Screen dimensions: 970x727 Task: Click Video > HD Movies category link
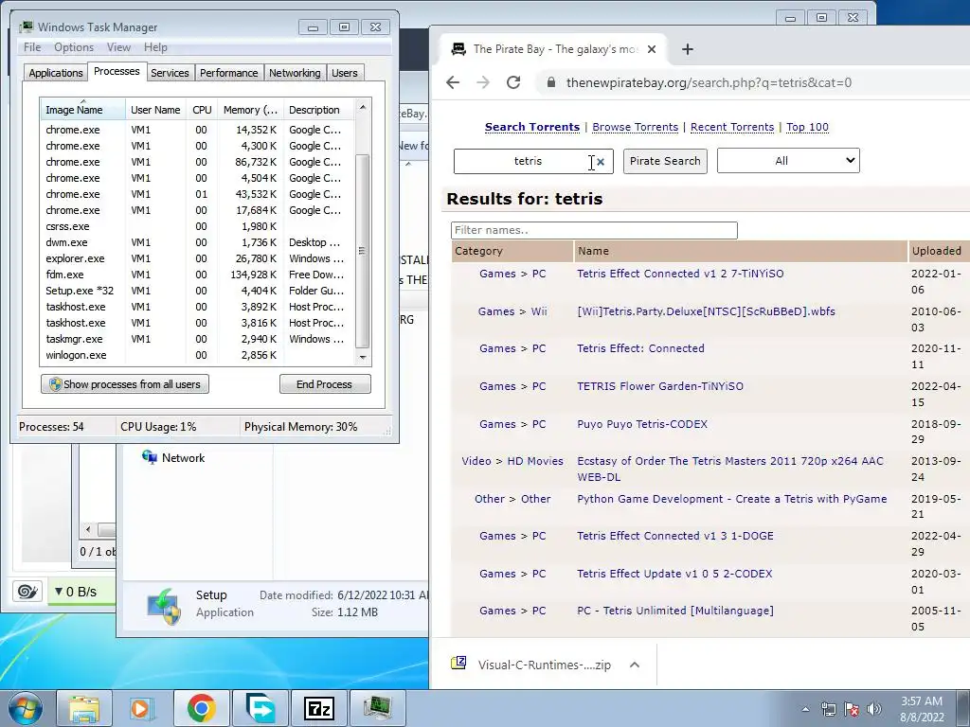(x=512, y=461)
